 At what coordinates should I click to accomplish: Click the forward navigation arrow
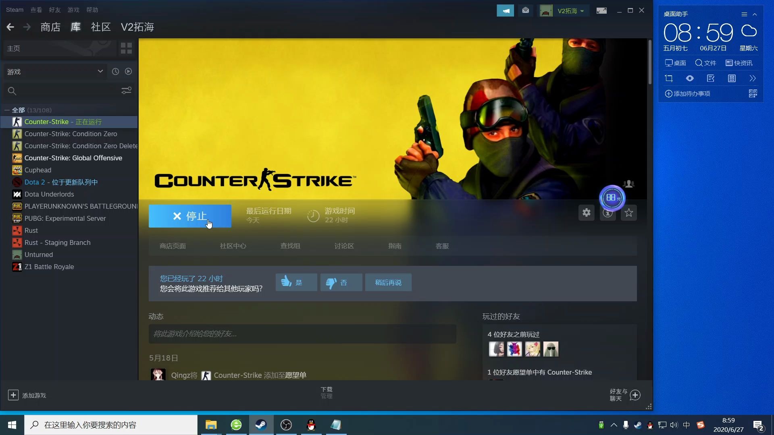pos(27,27)
